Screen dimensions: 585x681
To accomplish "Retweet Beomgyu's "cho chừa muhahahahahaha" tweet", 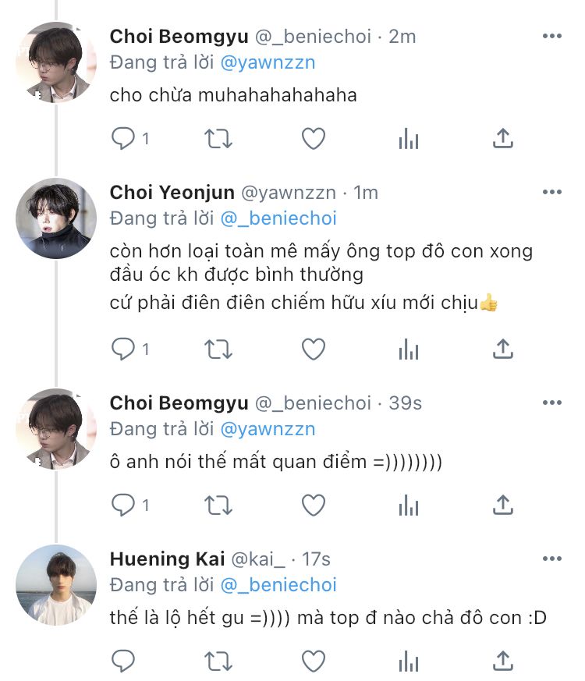I will tap(218, 139).
